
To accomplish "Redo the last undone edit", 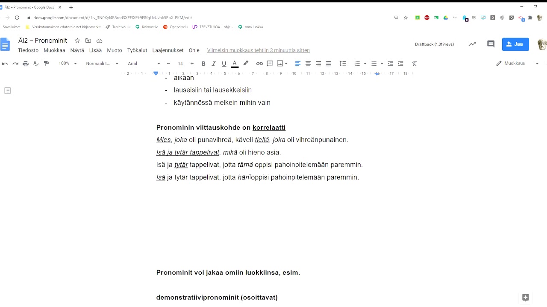I will pyautogui.click(x=15, y=64).
